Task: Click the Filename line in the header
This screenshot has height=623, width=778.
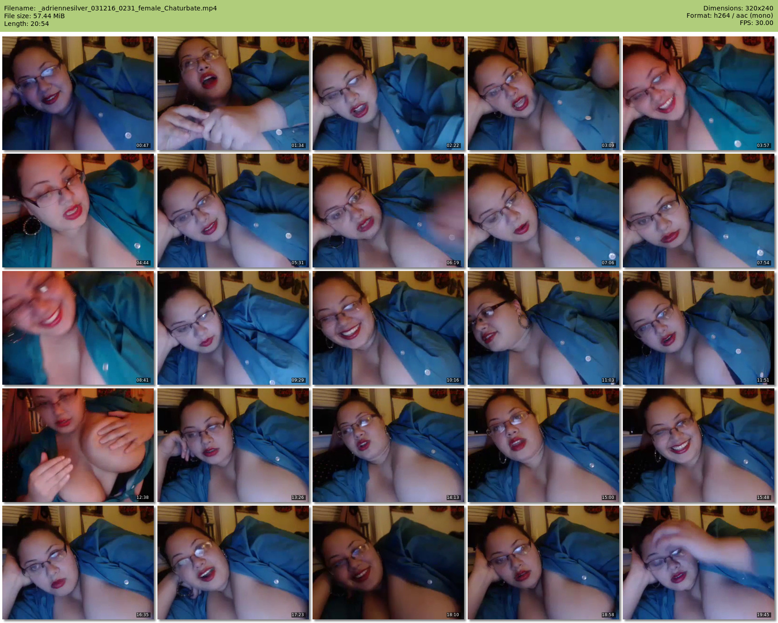Action: coord(111,8)
